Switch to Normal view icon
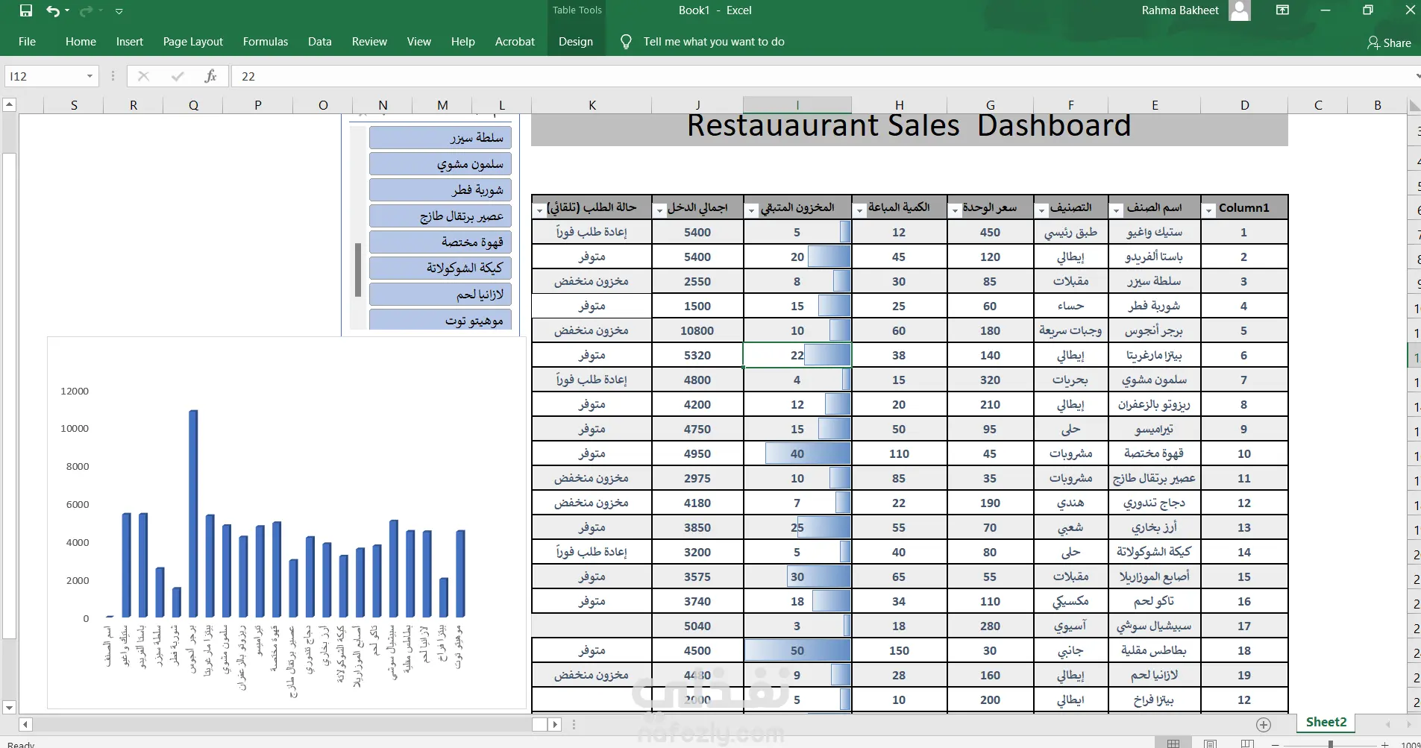Screen dimensions: 1421x748 tap(1173, 744)
